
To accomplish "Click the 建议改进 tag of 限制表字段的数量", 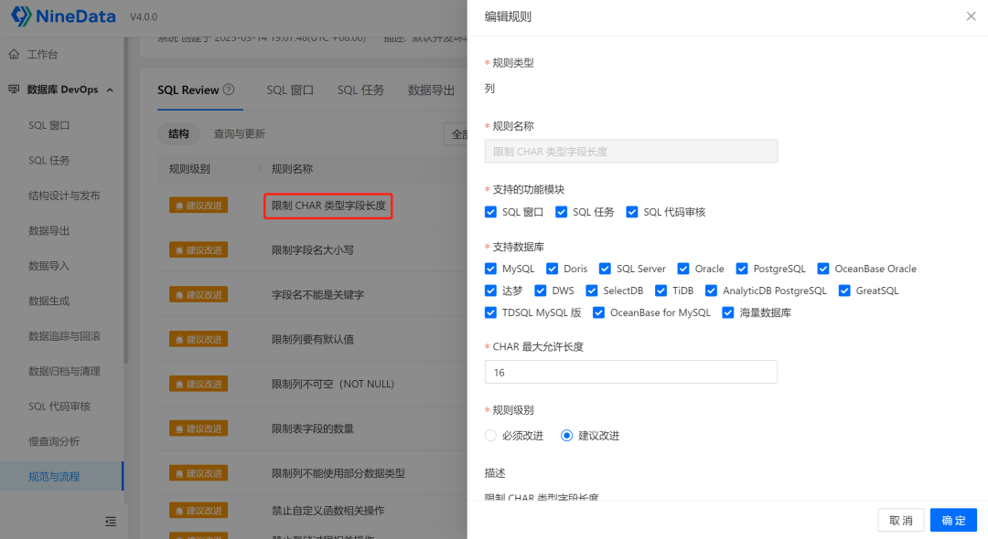I will pos(199,428).
